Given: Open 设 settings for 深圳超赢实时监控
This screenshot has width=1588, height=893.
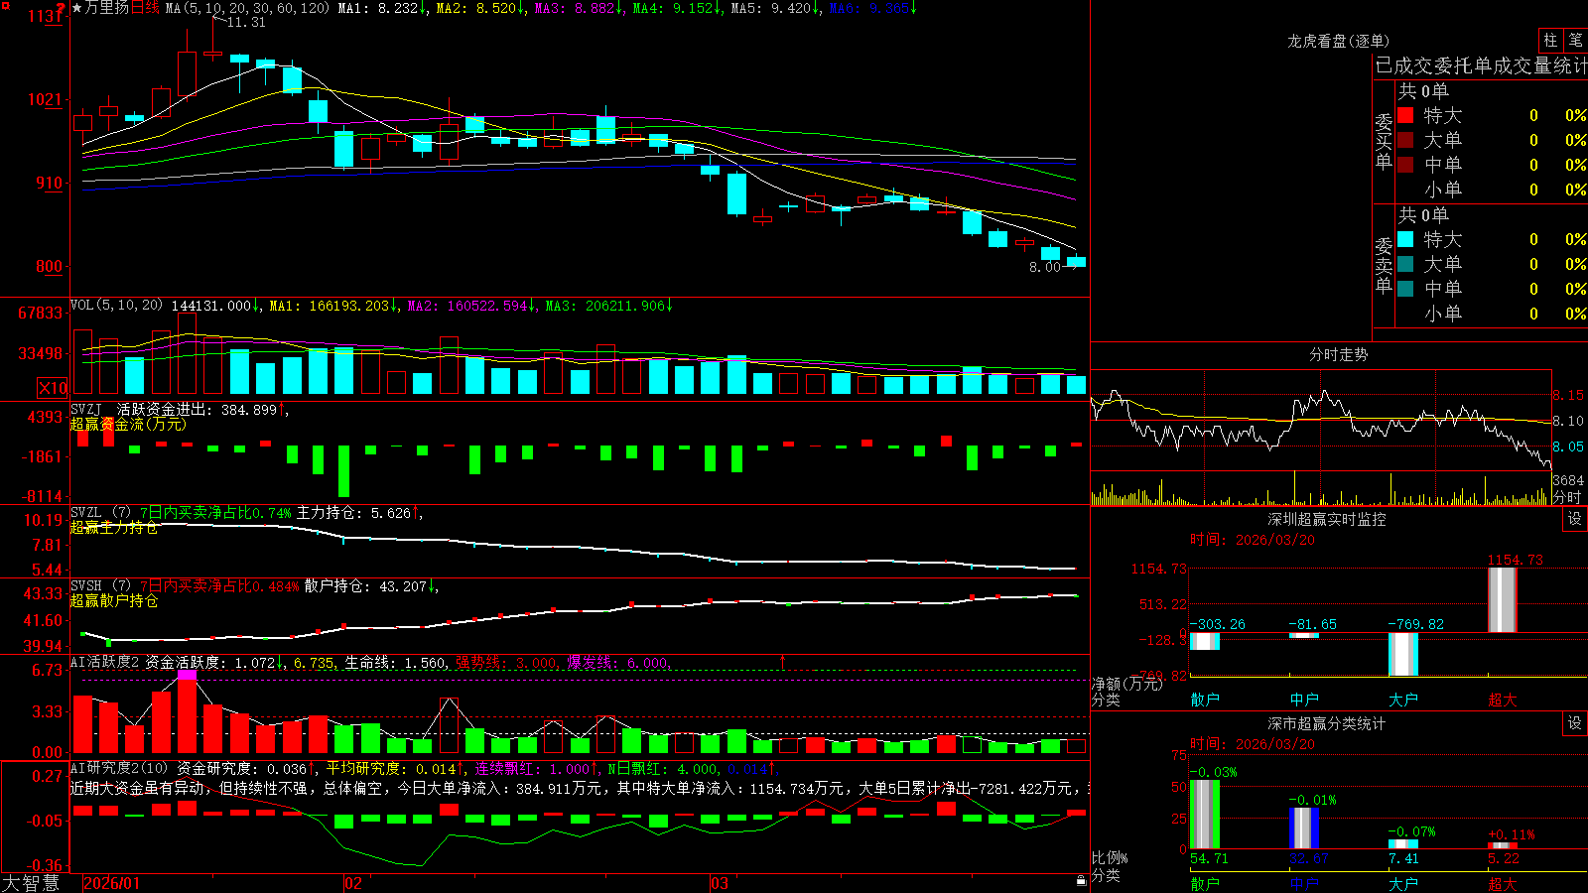Looking at the screenshot, I should click(1575, 519).
